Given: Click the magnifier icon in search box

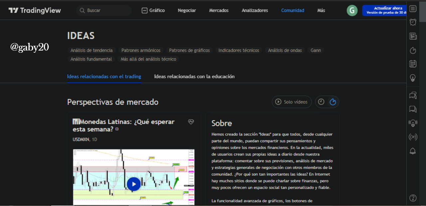Looking at the screenshot, I should [82, 10].
